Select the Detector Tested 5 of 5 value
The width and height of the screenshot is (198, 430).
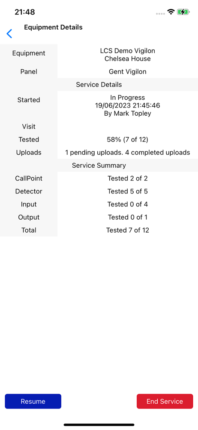click(127, 191)
